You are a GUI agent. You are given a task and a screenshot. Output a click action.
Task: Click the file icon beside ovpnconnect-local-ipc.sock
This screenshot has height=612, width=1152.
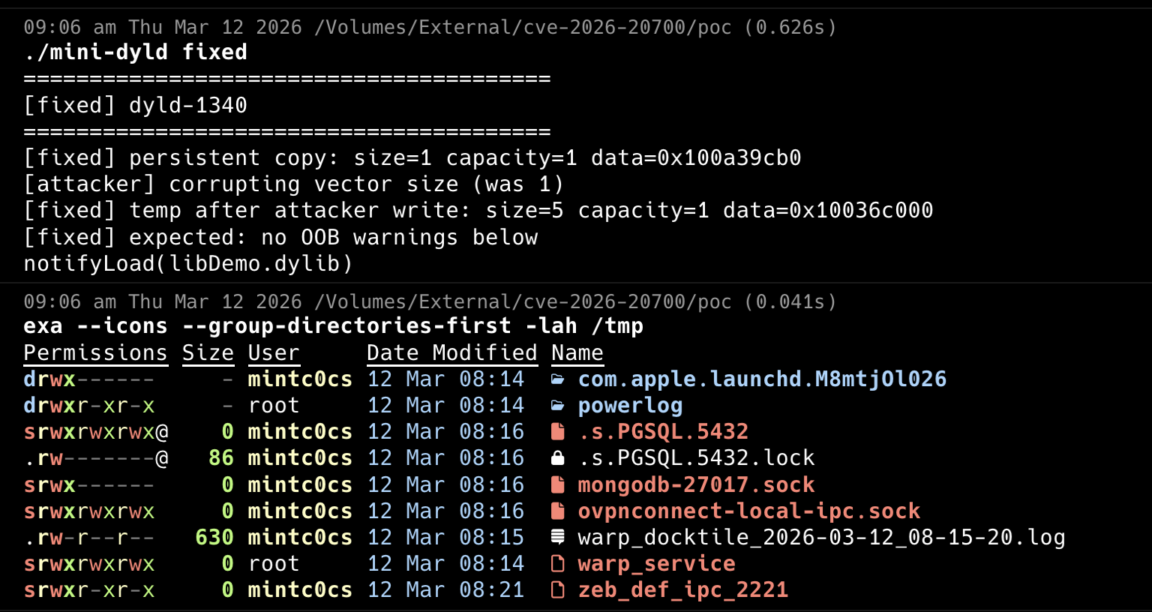coord(558,511)
